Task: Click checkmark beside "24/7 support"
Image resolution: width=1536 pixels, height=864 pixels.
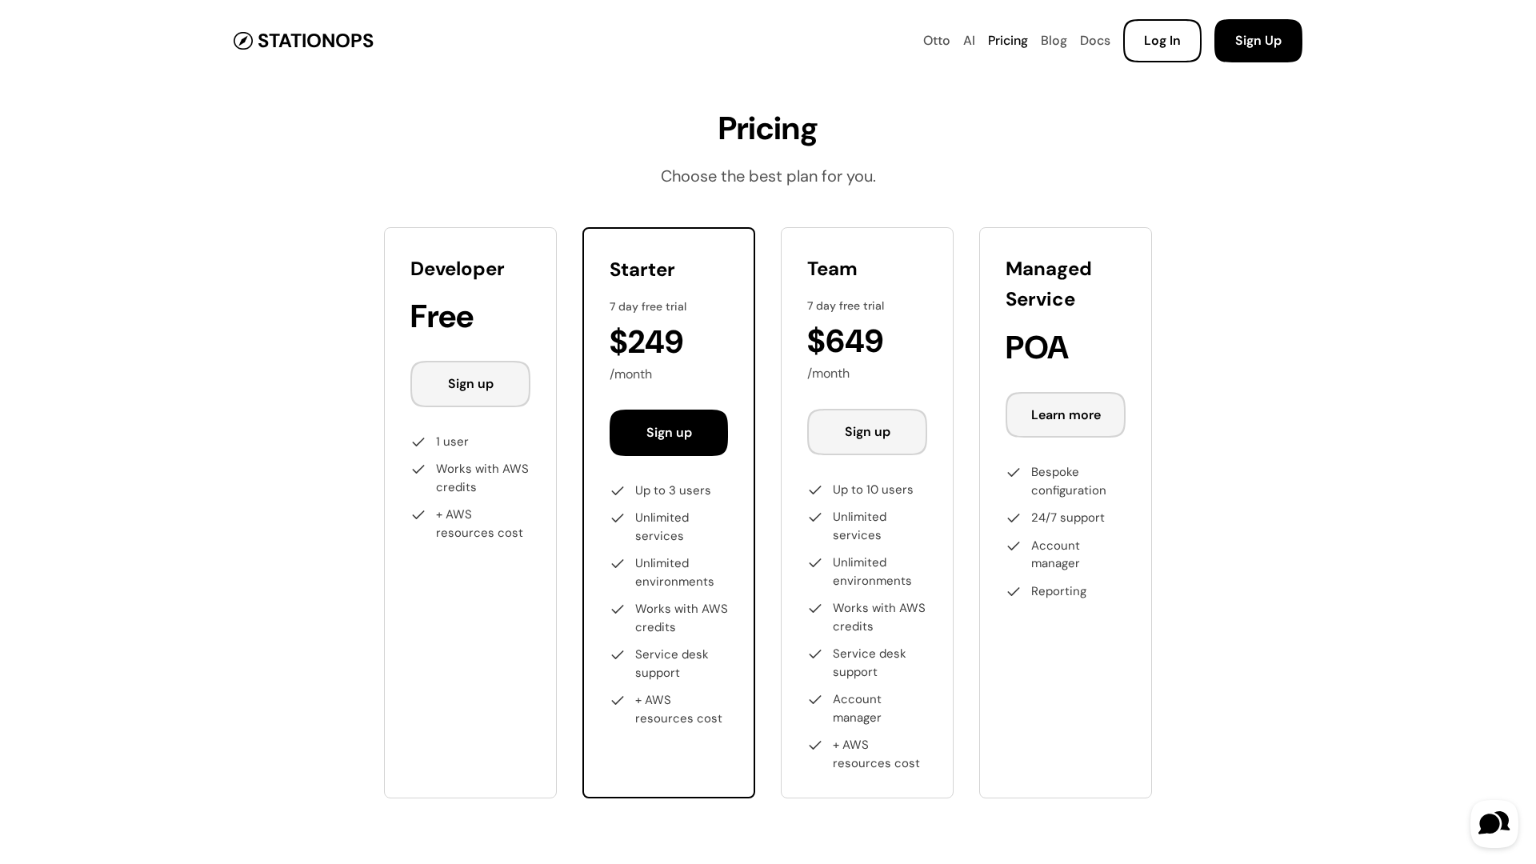Action: tap(1014, 518)
